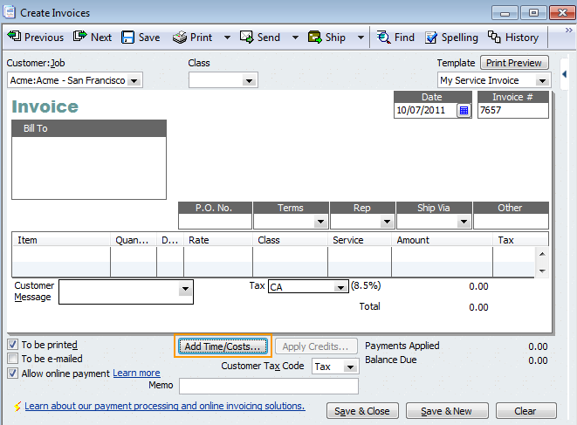Click the Print Preview button

[x=513, y=63]
